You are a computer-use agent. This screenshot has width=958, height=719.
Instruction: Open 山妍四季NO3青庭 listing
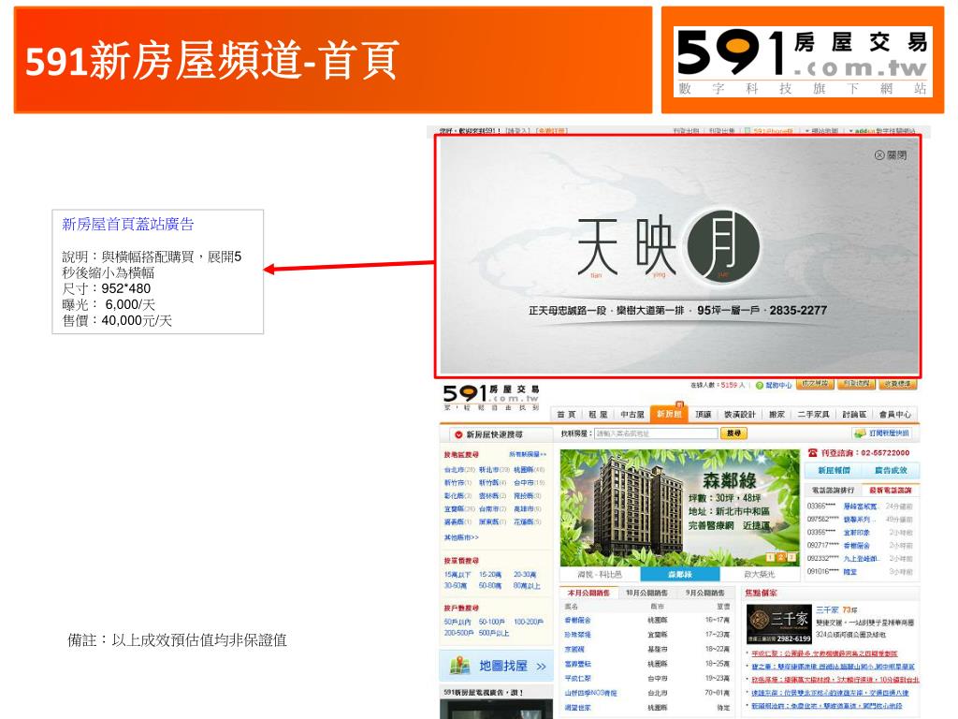click(591, 693)
